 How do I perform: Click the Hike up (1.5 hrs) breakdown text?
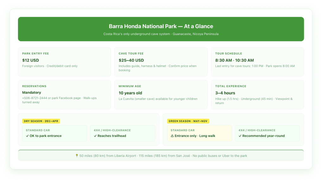coord(254,101)
